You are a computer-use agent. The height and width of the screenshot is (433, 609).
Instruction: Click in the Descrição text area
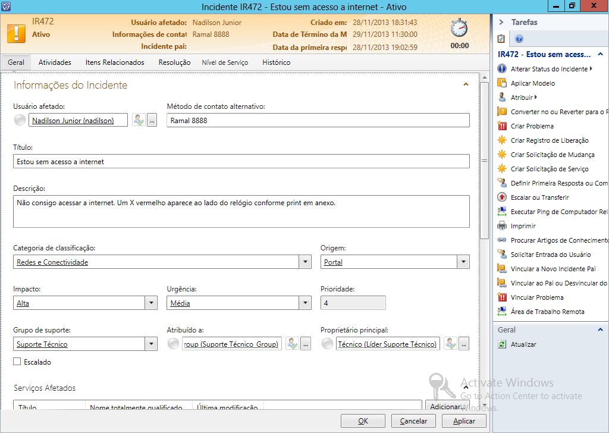(x=241, y=211)
